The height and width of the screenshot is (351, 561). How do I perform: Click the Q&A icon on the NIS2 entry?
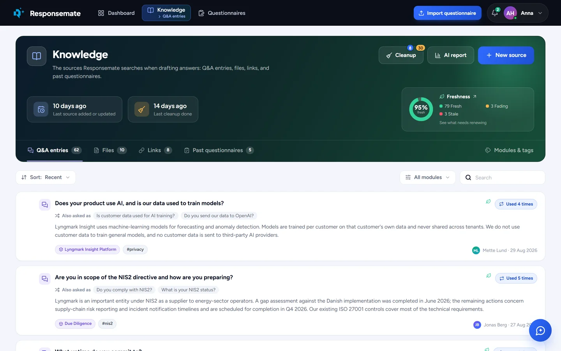tap(45, 278)
